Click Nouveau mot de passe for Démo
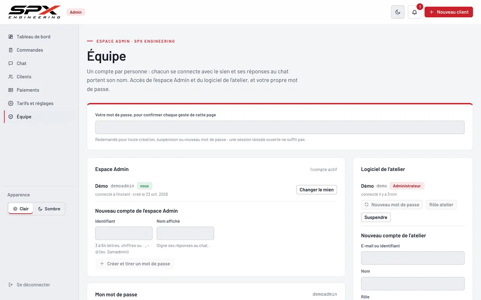The width and height of the screenshot is (481, 300). (392, 205)
